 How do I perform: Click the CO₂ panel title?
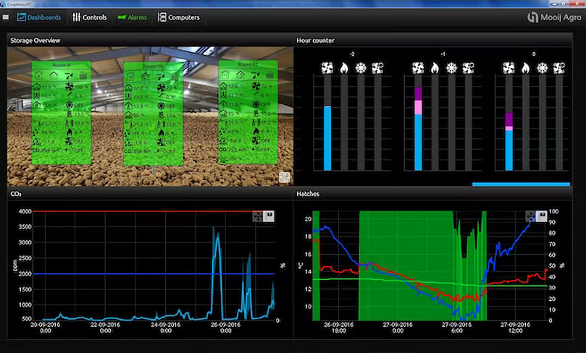point(16,194)
